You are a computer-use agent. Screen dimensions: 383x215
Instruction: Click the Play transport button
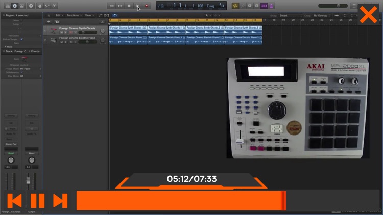[x=138, y=6]
